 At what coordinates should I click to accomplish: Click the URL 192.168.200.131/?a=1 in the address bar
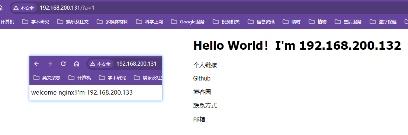[67, 8]
